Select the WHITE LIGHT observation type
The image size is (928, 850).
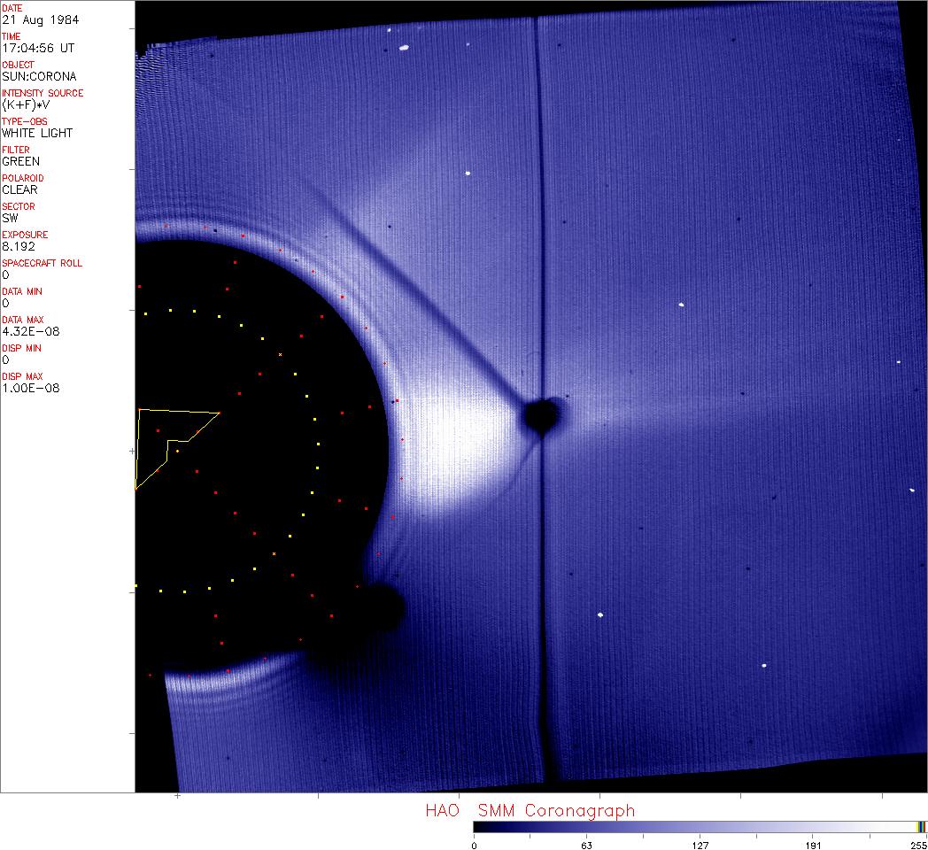(37, 133)
